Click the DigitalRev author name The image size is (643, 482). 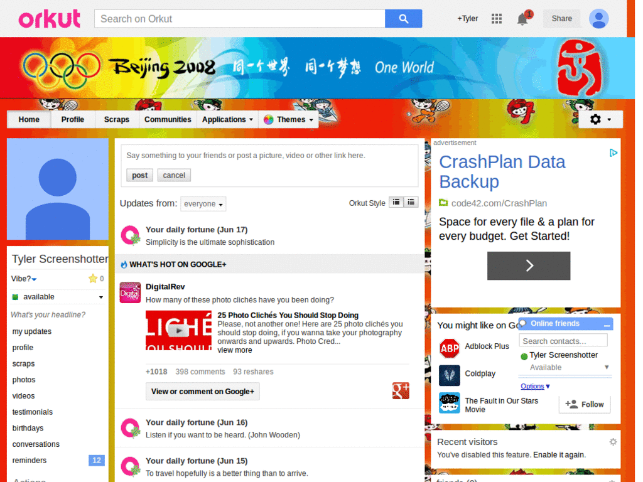pos(165,286)
